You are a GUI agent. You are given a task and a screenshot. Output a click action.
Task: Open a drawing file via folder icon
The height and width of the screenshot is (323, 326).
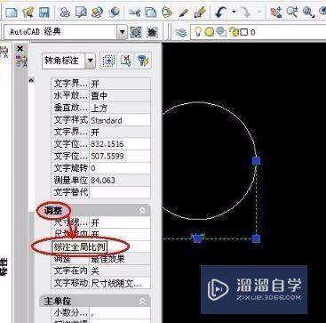28,12
